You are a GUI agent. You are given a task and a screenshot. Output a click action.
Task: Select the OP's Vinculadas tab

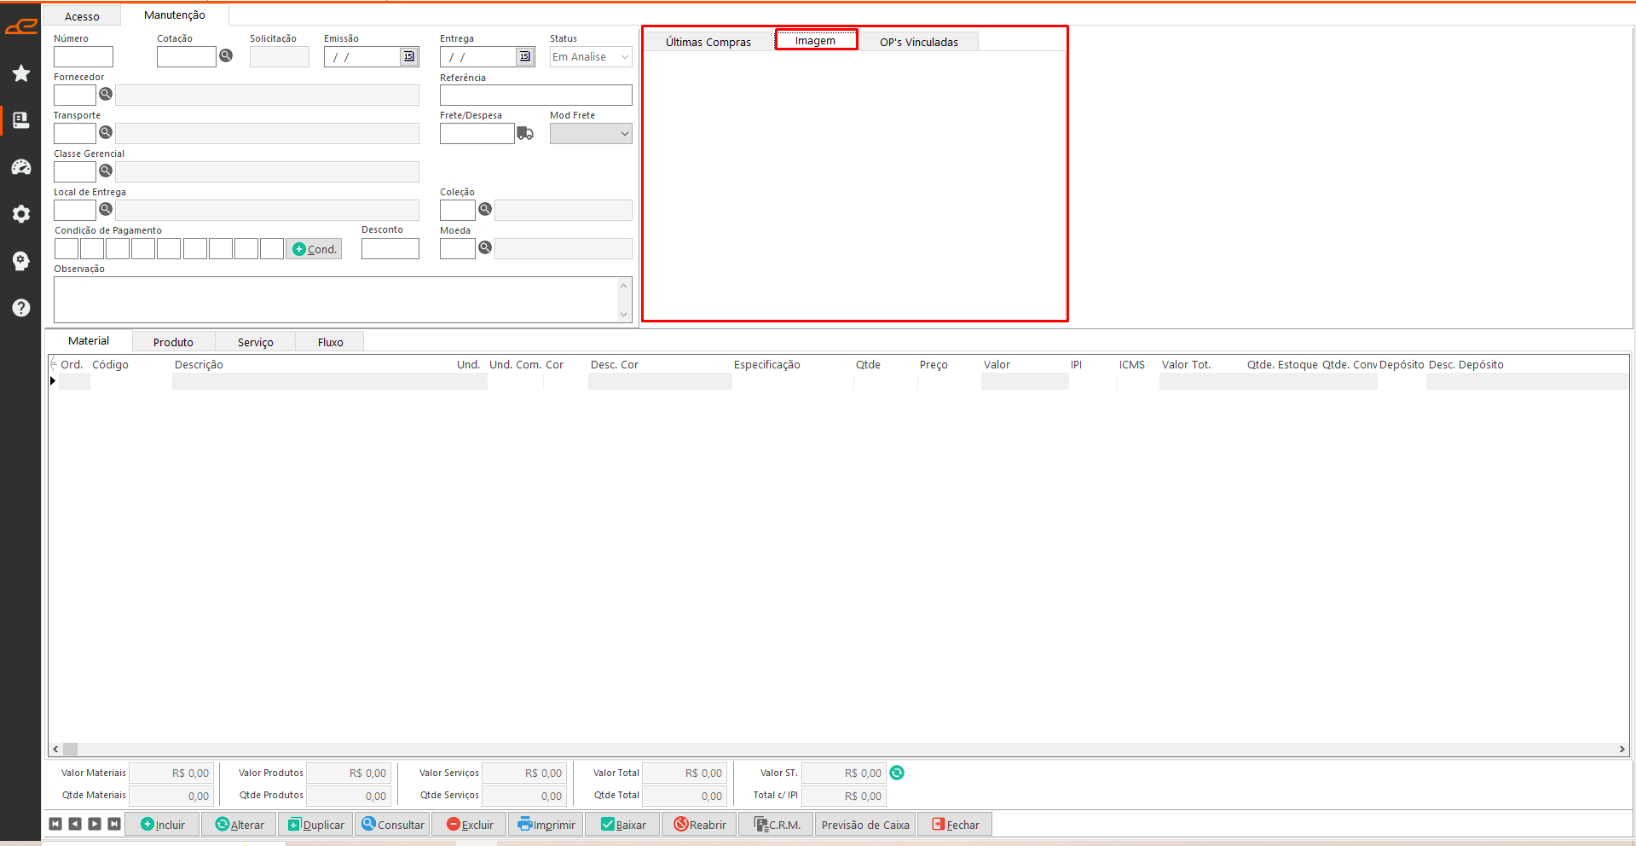coord(918,42)
